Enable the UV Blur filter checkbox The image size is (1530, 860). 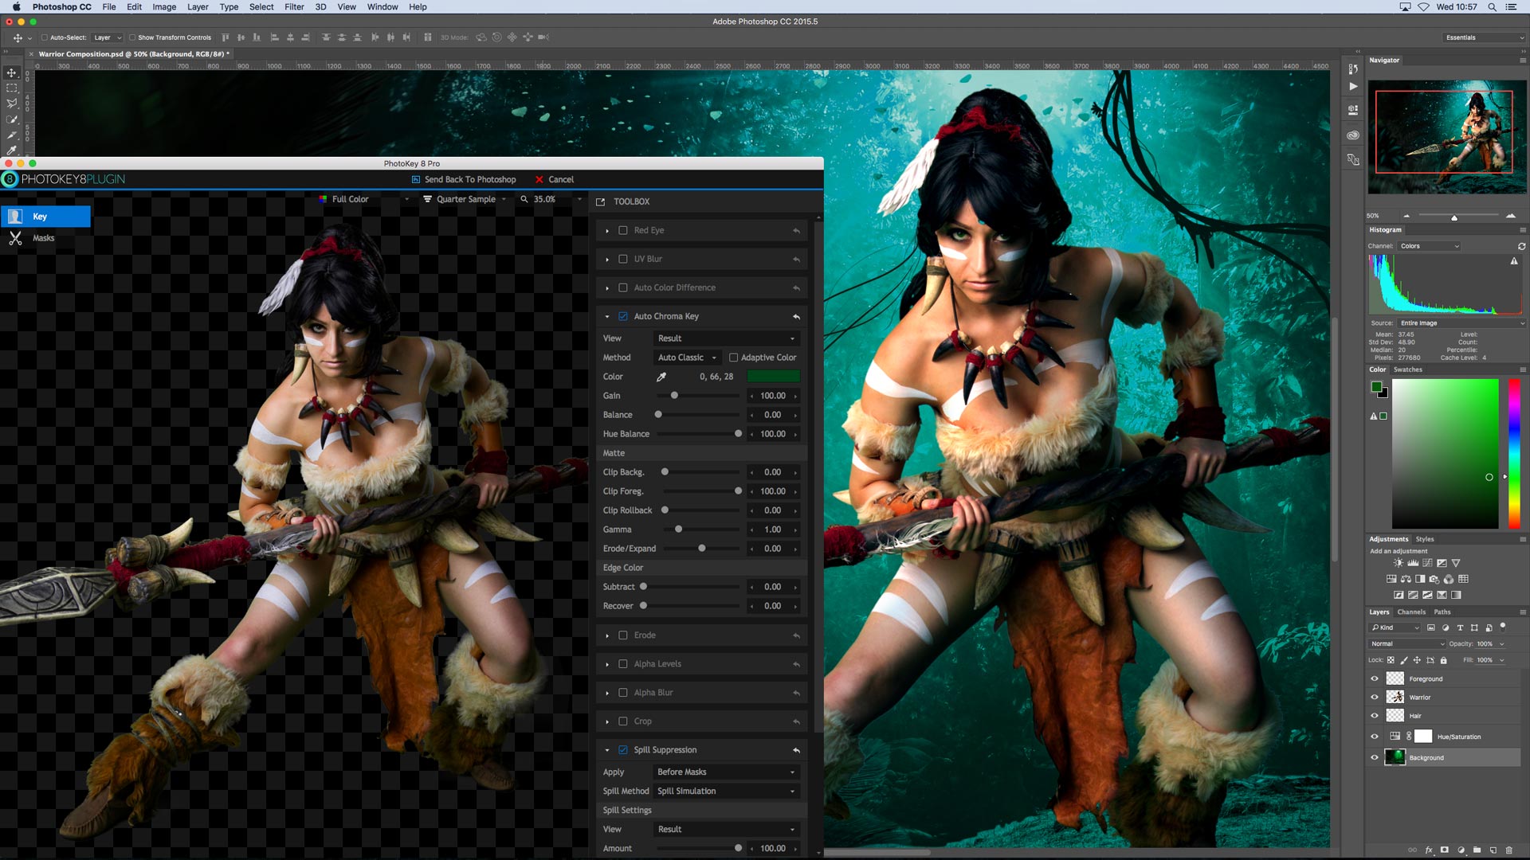pos(623,260)
